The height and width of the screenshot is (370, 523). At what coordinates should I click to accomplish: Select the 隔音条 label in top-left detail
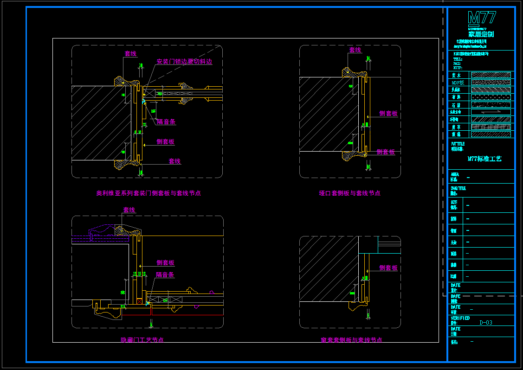pyautogui.click(x=166, y=121)
